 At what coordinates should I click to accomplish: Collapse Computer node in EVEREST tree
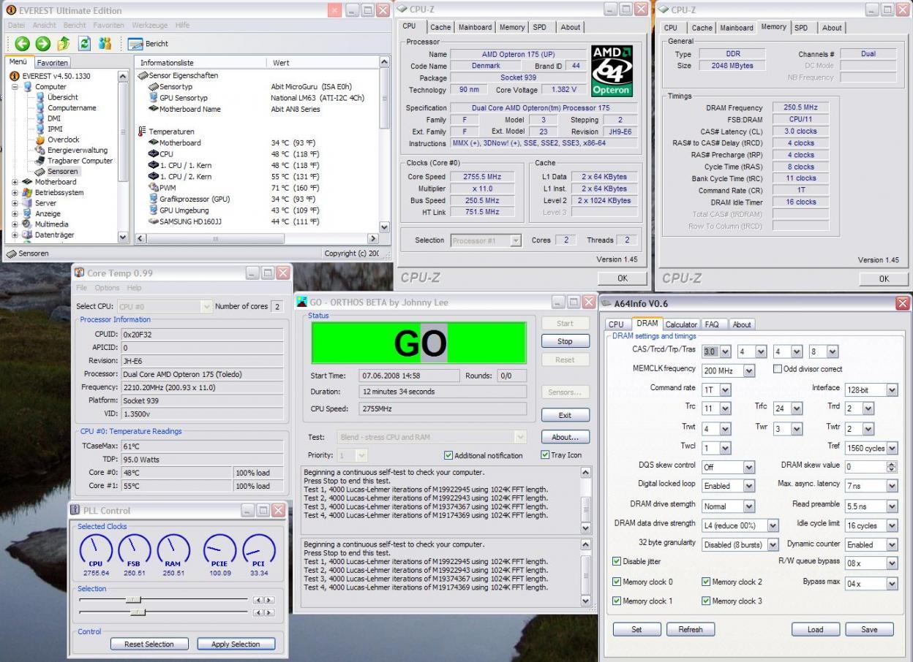16,87
